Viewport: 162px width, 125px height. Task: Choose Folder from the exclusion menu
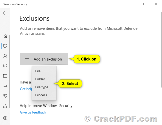pos(44,79)
